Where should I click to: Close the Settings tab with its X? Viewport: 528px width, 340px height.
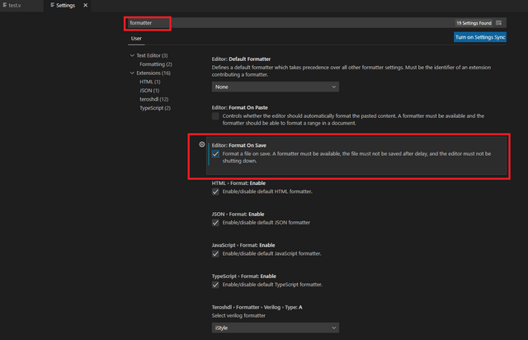[x=85, y=5]
